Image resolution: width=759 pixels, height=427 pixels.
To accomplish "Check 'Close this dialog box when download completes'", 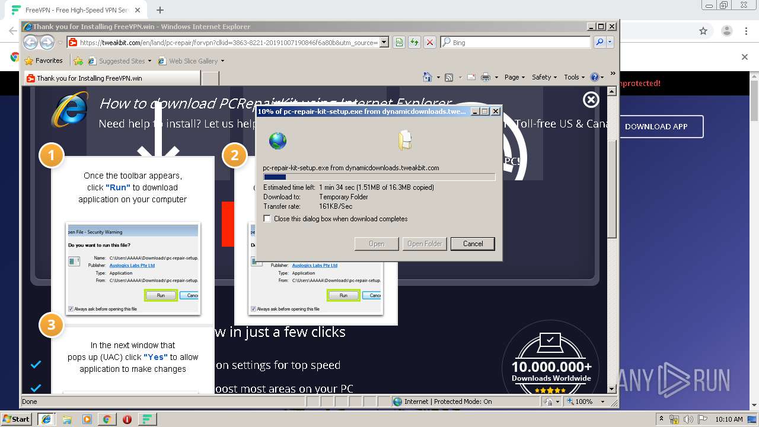I will [267, 219].
